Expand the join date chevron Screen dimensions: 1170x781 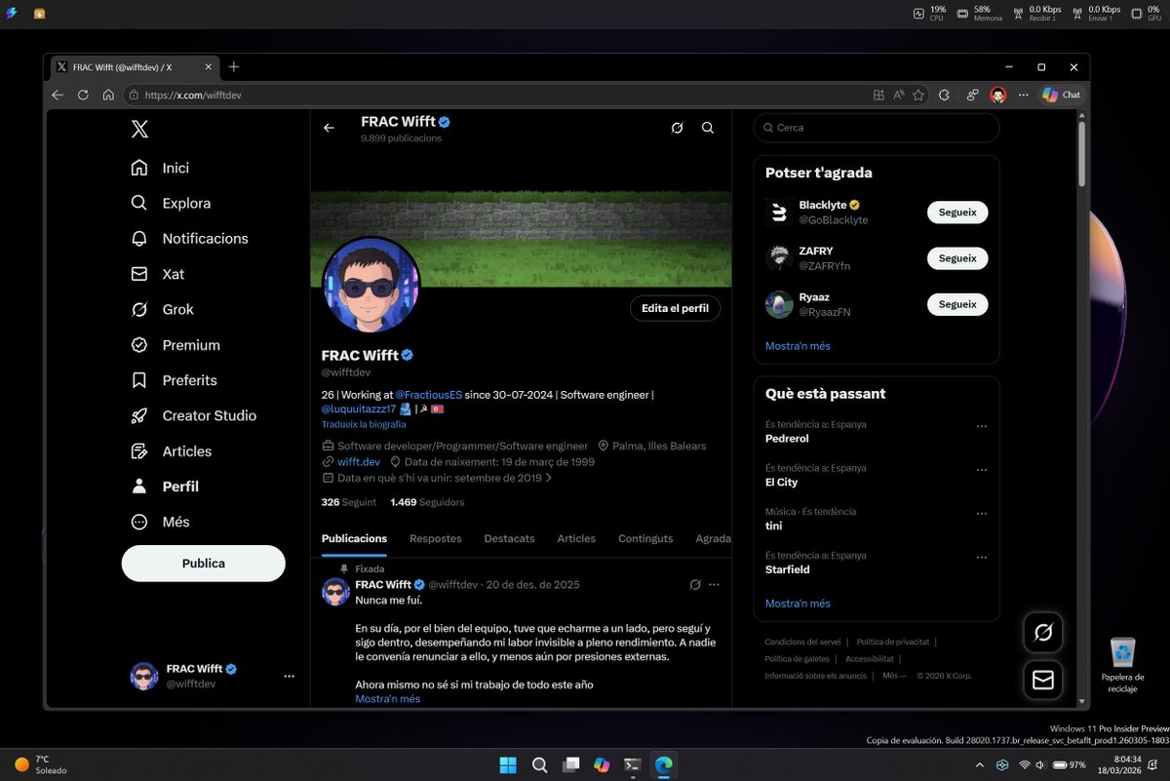click(x=549, y=478)
